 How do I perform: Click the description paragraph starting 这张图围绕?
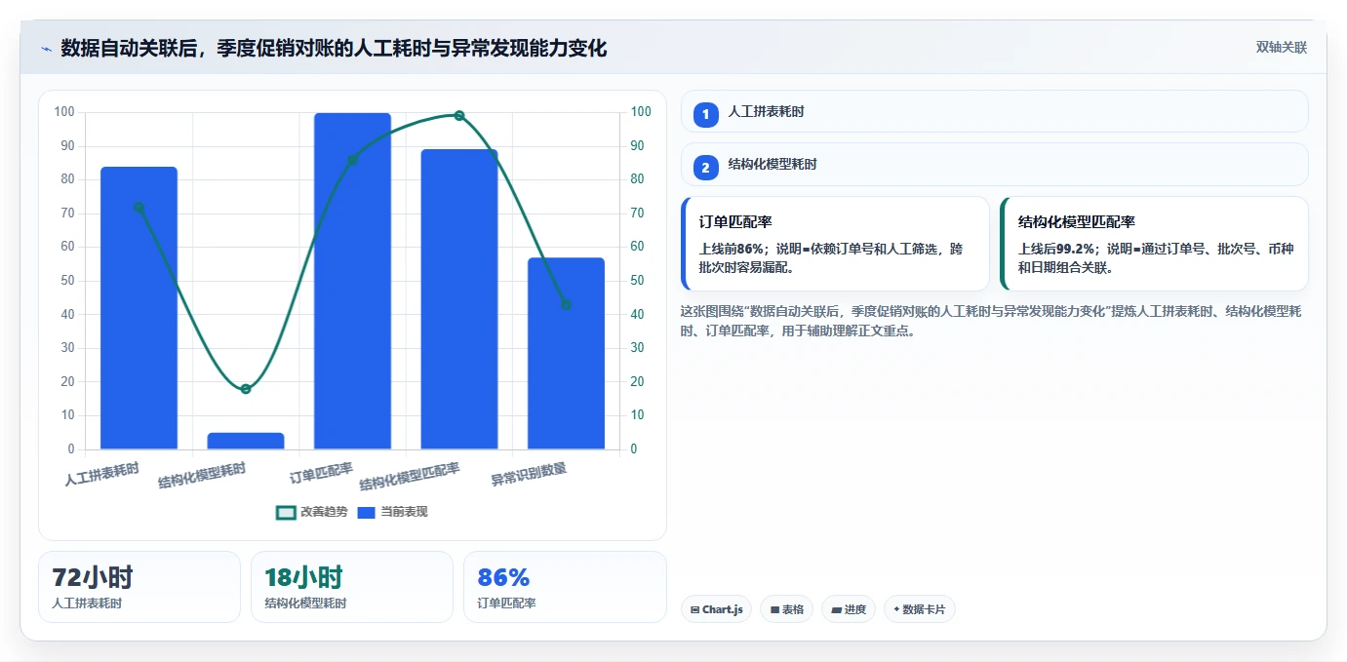tap(990, 321)
